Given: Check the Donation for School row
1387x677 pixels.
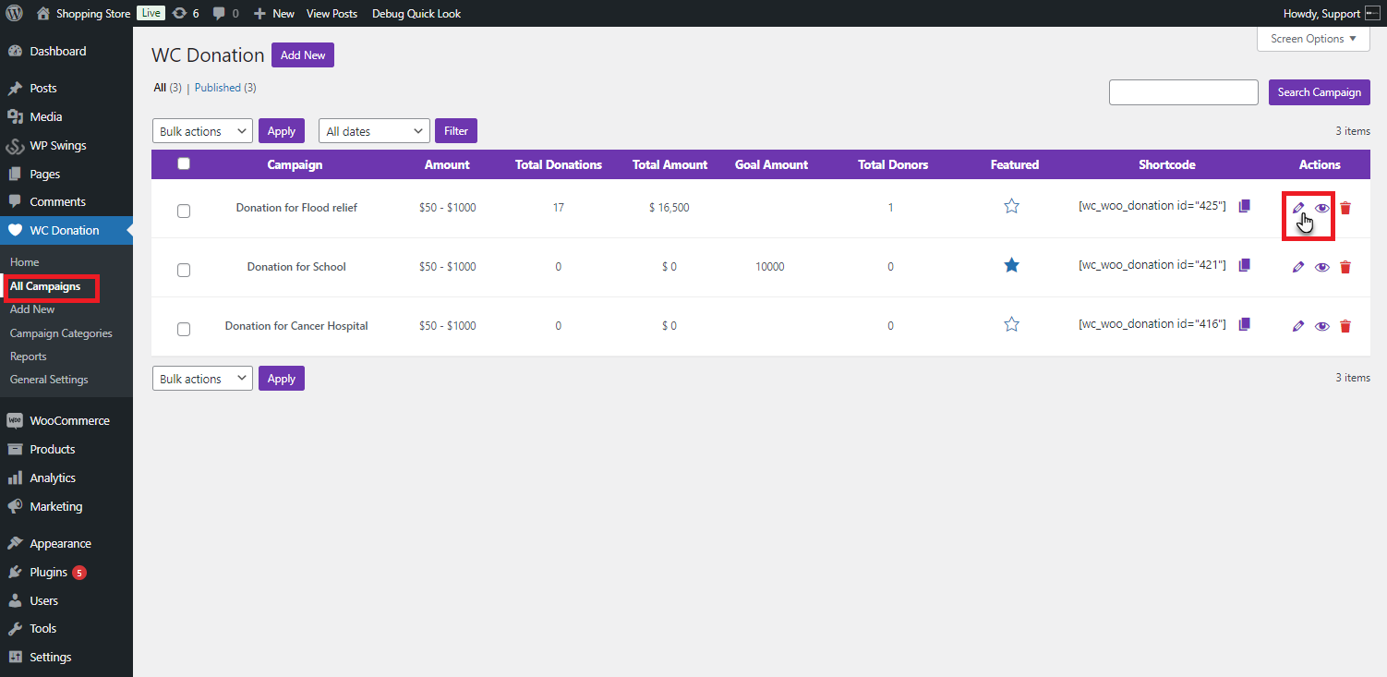Looking at the screenshot, I should tap(184, 270).
